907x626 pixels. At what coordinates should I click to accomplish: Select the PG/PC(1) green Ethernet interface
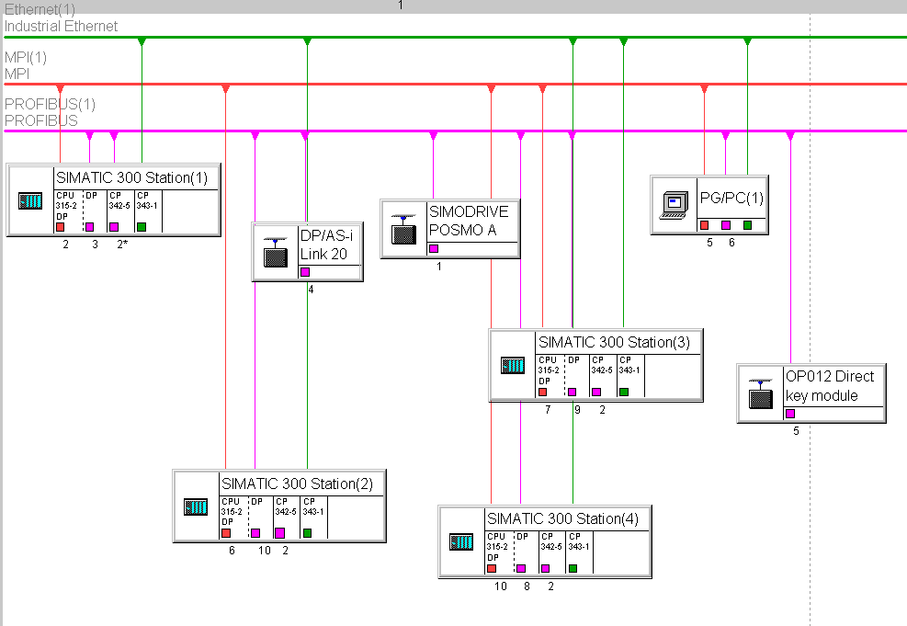coord(747,225)
